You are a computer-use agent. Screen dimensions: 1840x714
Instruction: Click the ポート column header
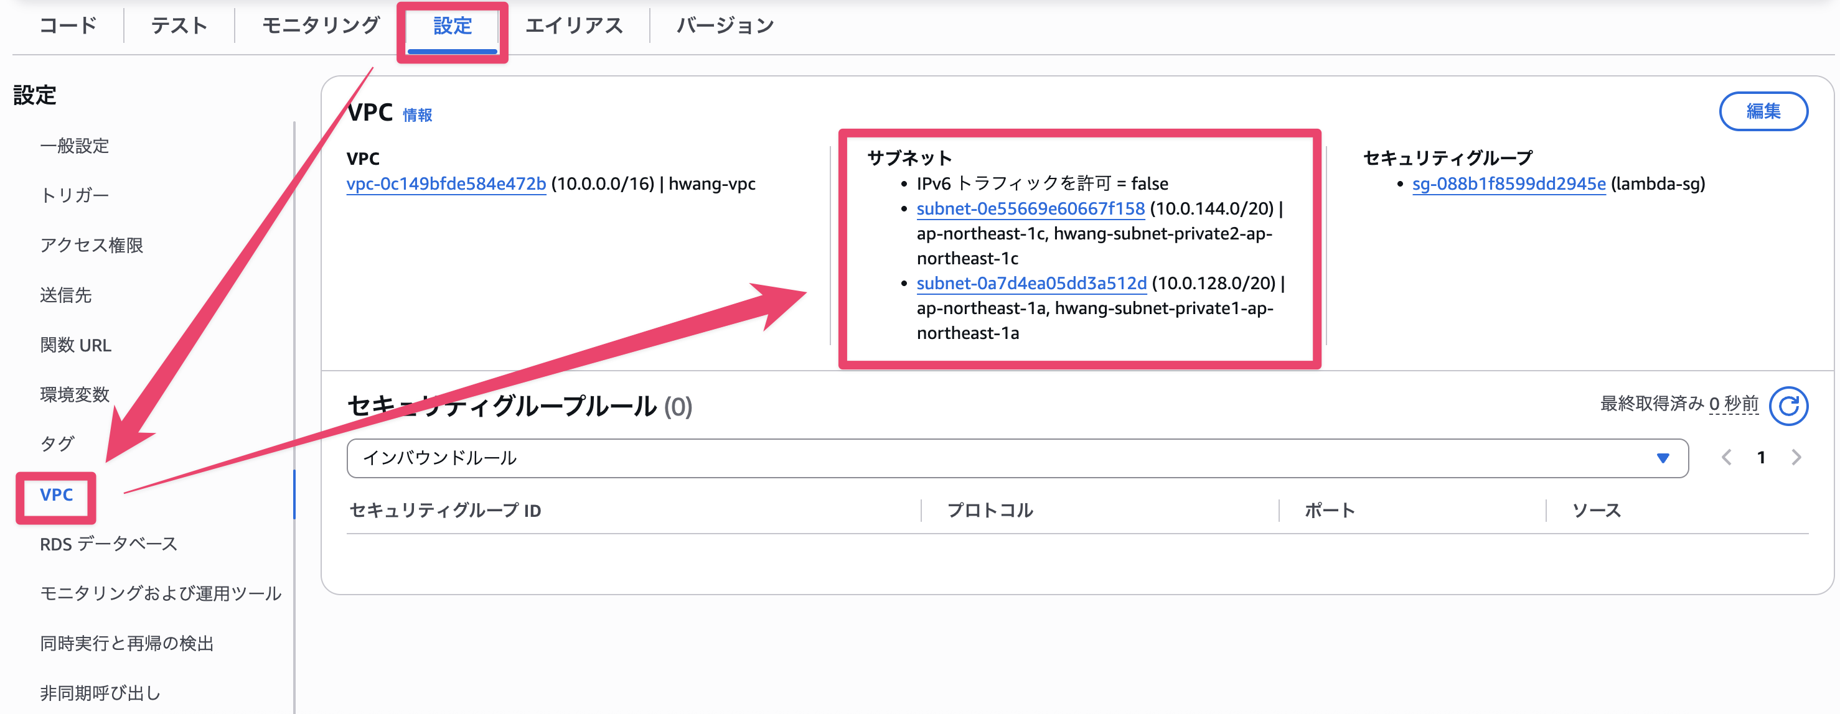click(x=1330, y=511)
